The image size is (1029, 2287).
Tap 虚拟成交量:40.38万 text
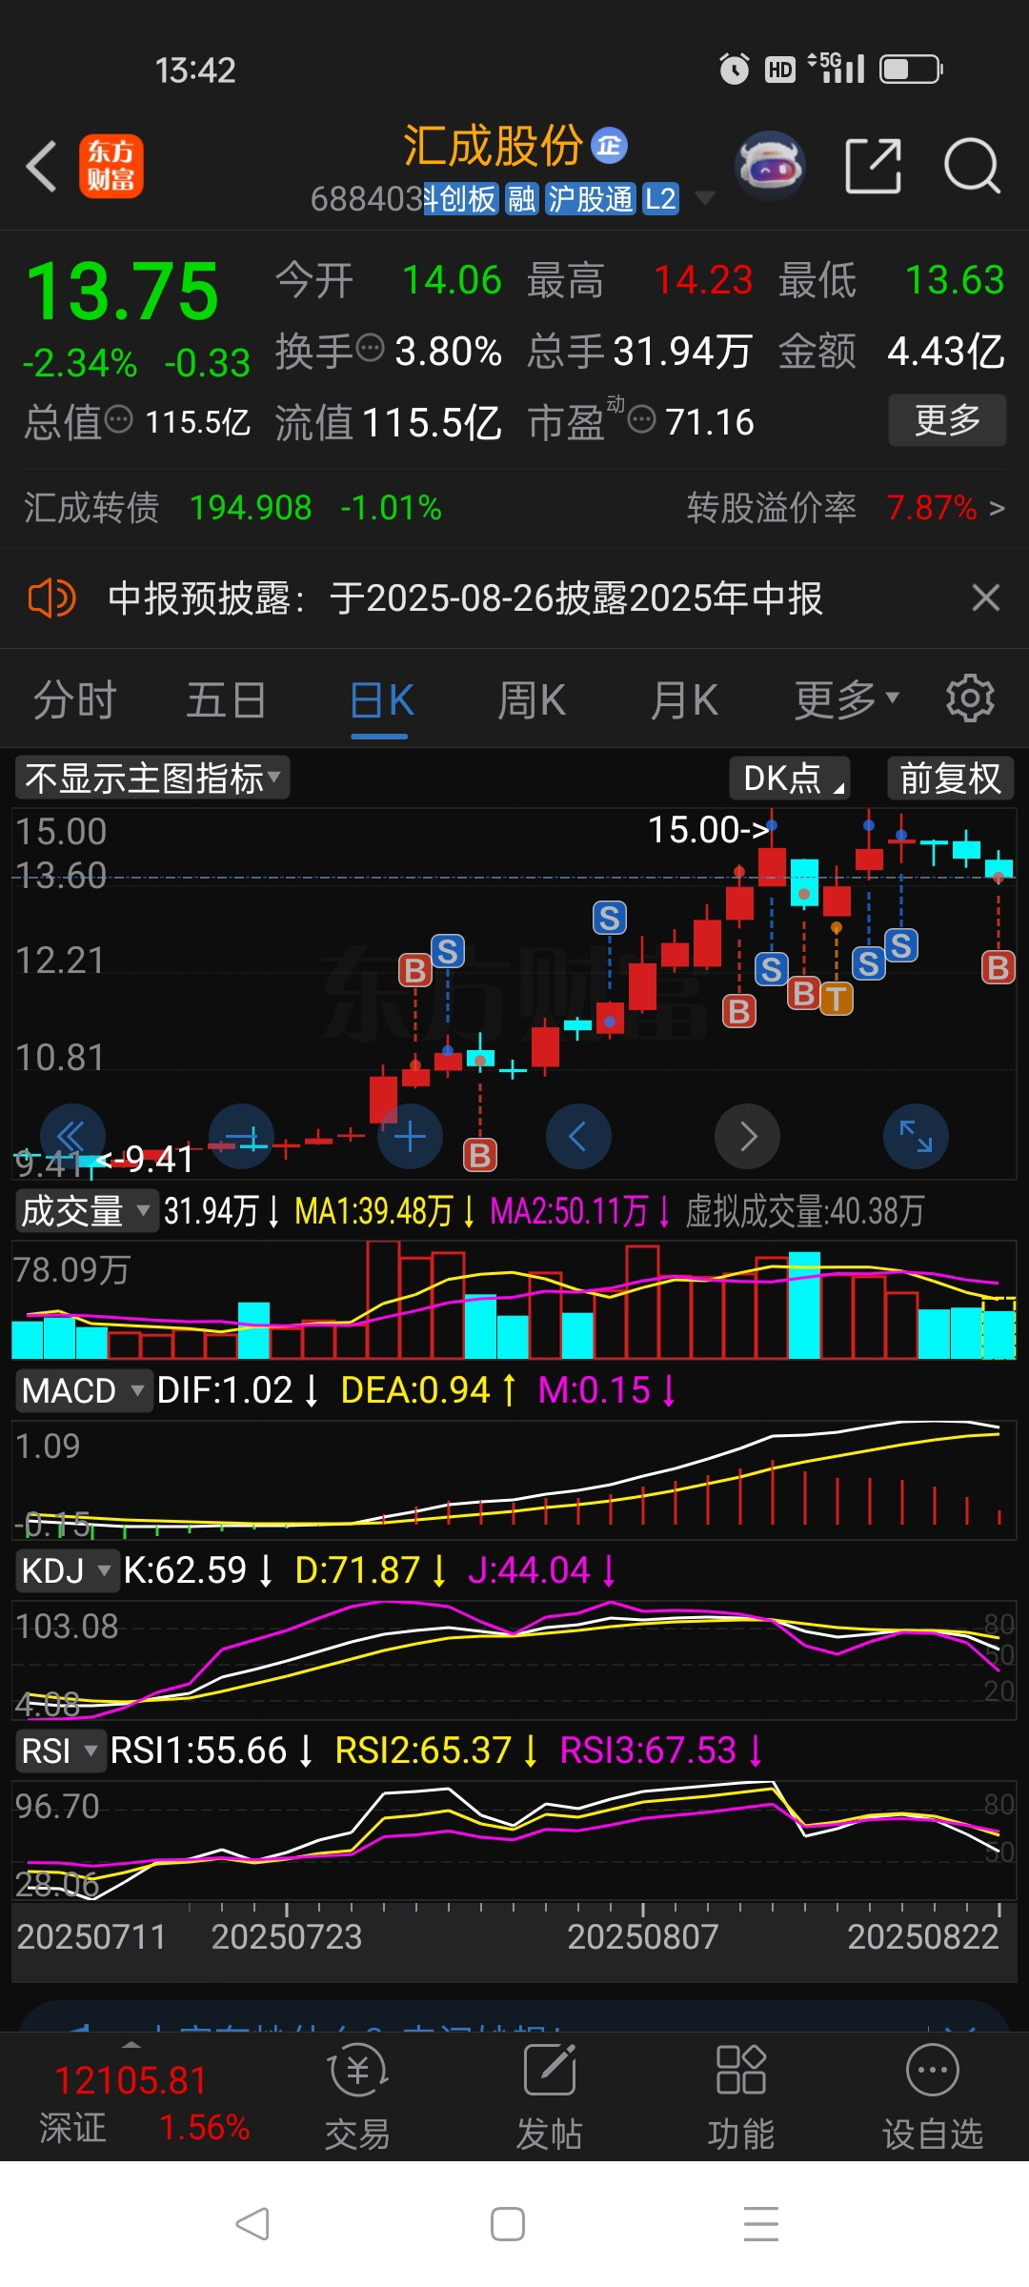click(805, 1211)
